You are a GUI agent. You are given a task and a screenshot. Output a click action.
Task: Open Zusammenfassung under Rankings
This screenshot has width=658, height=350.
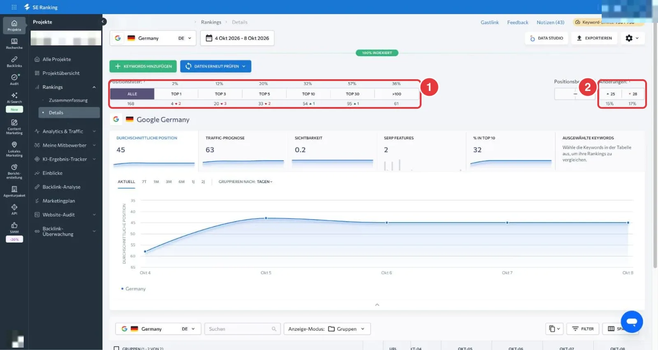coord(68,100)
